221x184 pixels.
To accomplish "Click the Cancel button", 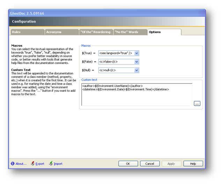I will point(150,163).
